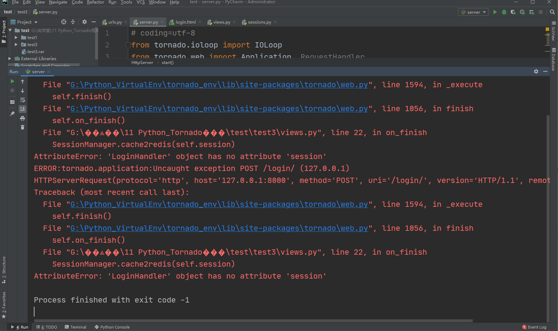Open the Event Log
The width and height of the screenshot is (558, 331).
tap(534, 327)
